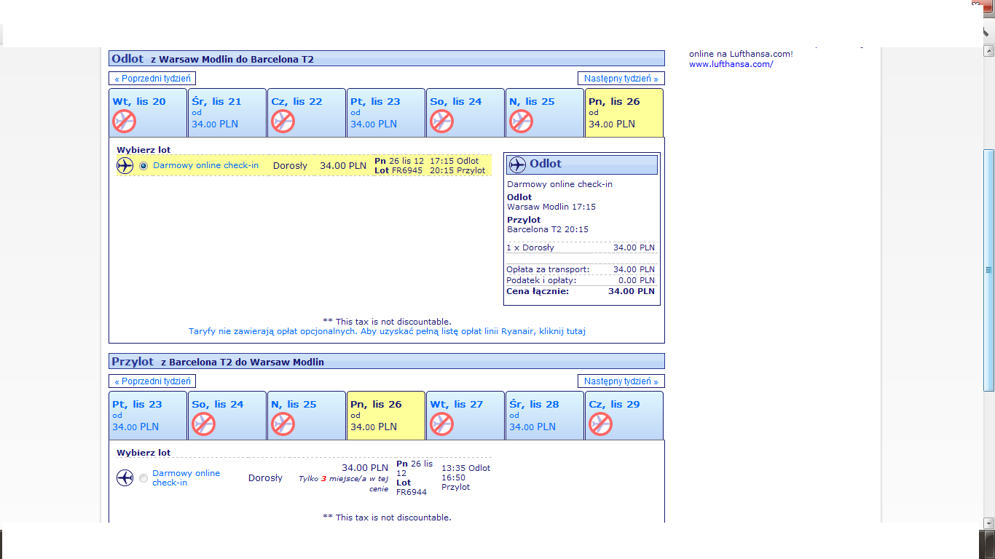
Task: Click flight number FR6945
Action: [408, 171]
